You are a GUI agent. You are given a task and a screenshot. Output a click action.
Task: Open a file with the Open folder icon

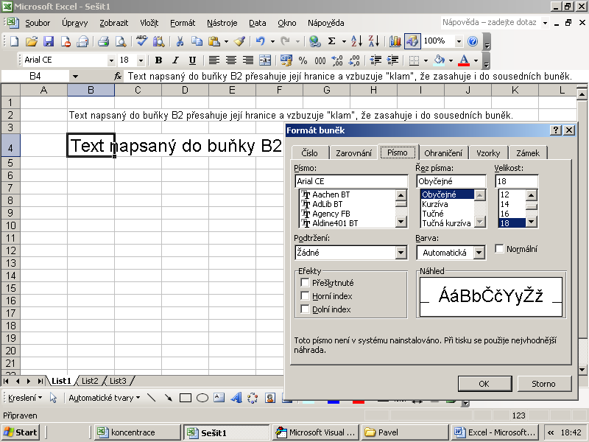coord(32,41)
